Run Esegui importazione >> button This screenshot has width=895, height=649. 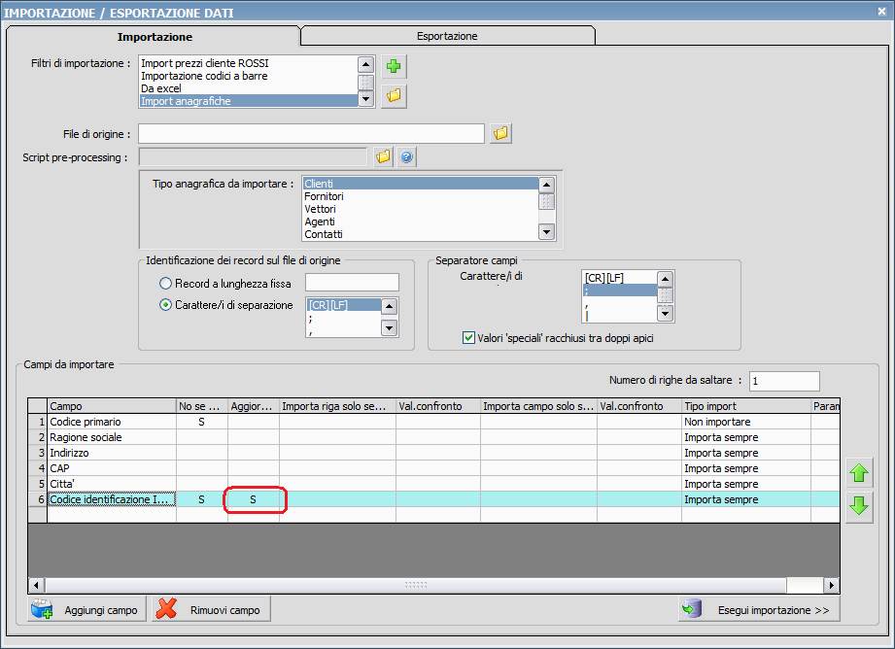coord(759,609)
